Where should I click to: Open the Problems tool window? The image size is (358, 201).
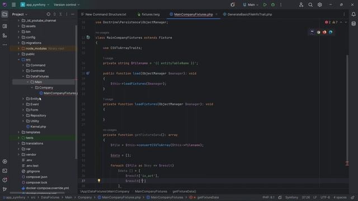pyautogui.click(x=4, y=180)
